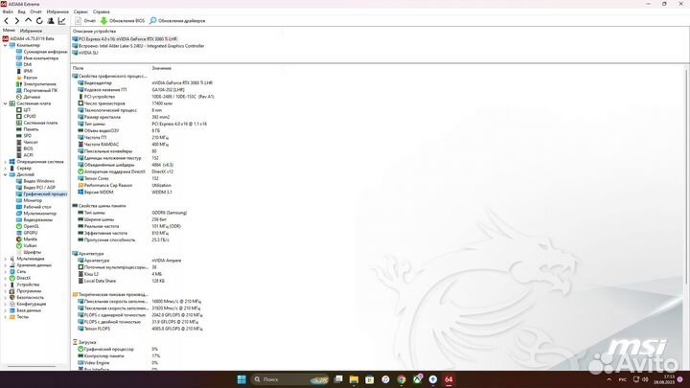Select the CPUID tree item
The image size is (690, 388).
click(26, 116)
